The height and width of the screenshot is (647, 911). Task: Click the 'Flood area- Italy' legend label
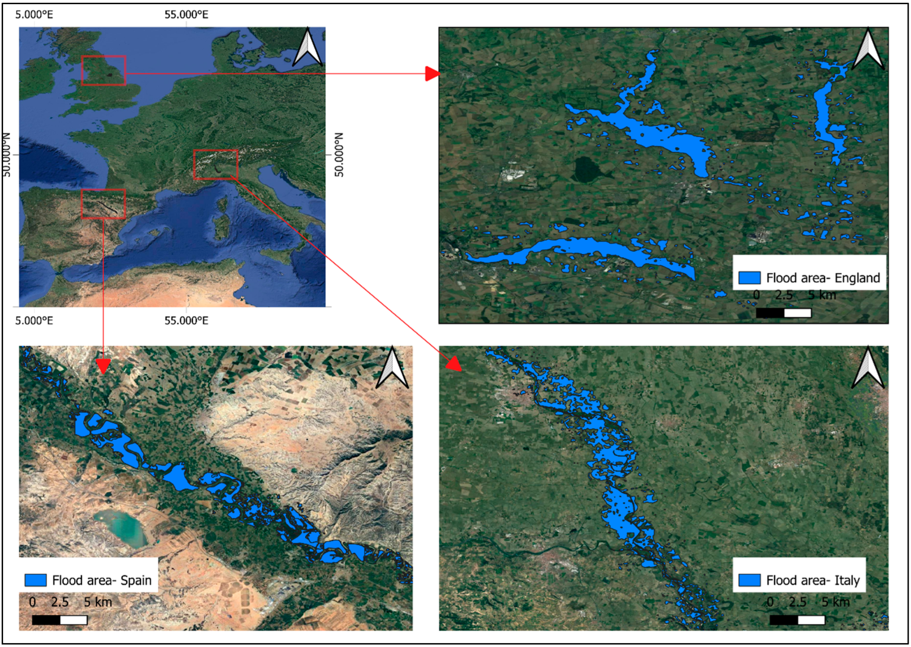[813, 580]
